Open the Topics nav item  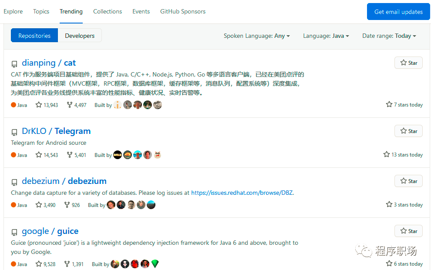(x=41, y=12)
